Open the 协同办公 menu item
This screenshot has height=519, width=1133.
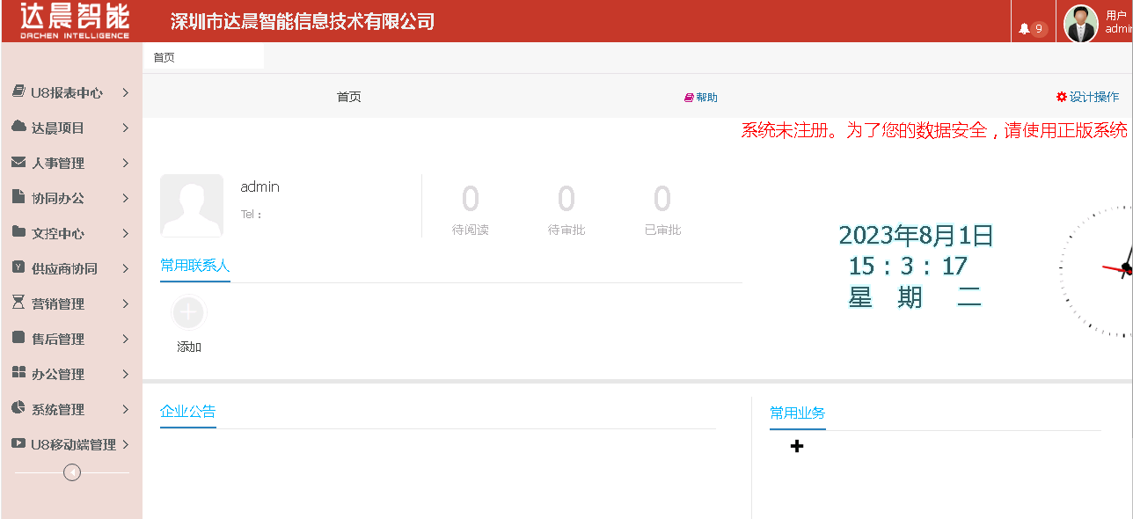tap(71, 198)
